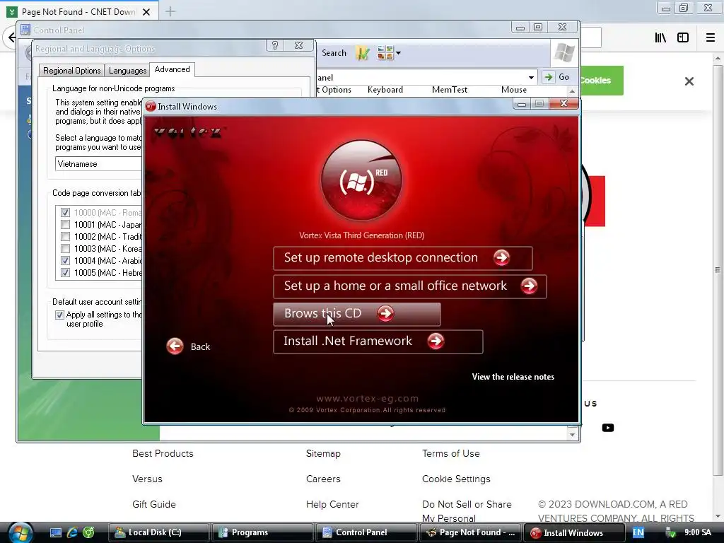Open Windows Start orb

[x=21, y=532]
